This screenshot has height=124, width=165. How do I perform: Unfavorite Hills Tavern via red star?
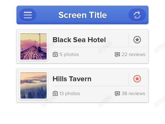click(x=137, y=79)
